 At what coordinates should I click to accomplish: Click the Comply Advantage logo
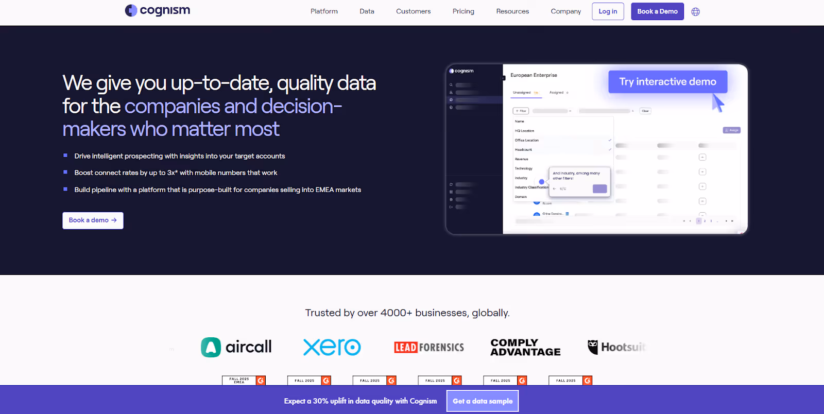click(x=525, y=348)
